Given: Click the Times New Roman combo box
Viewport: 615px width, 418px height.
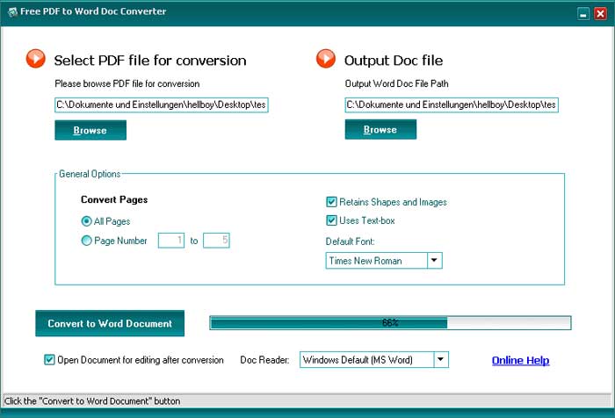Looking at the screenshot, I should pyautogui.click(x=384, y=260).
